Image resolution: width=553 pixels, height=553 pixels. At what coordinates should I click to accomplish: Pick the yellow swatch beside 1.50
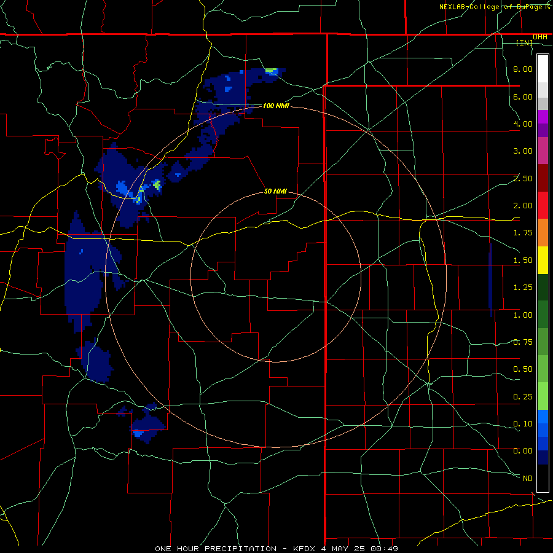click(x=543, y=260)
